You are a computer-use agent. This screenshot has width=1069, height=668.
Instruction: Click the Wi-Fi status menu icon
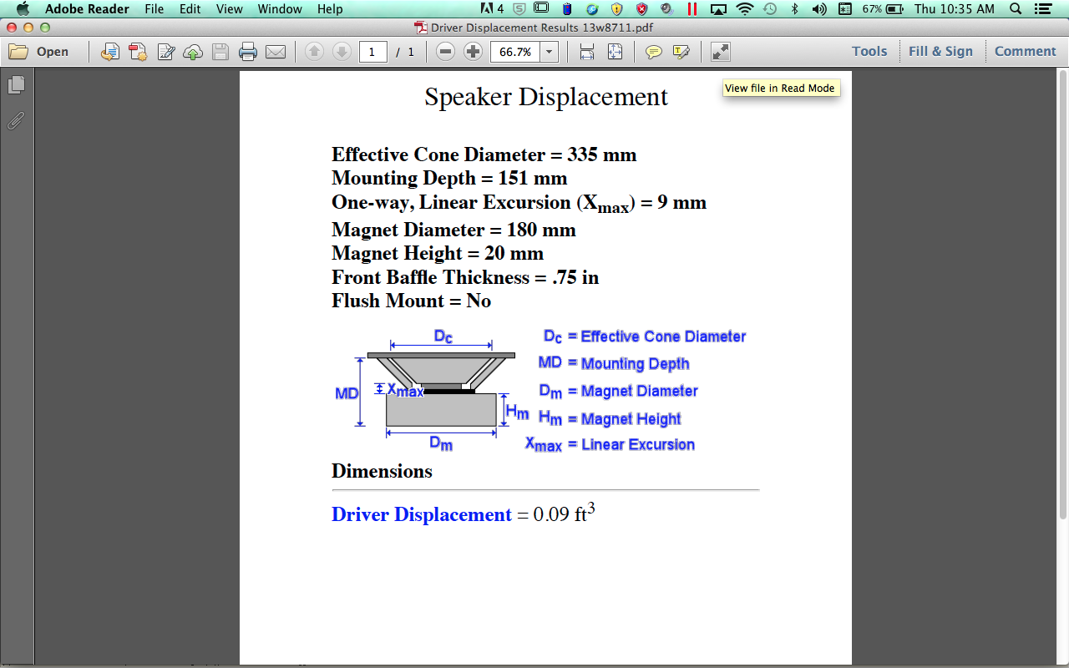(743, 9)
